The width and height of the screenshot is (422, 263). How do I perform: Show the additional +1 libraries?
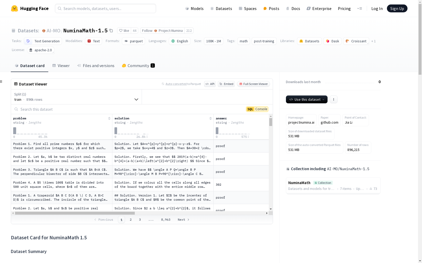[x=373, y=41]
